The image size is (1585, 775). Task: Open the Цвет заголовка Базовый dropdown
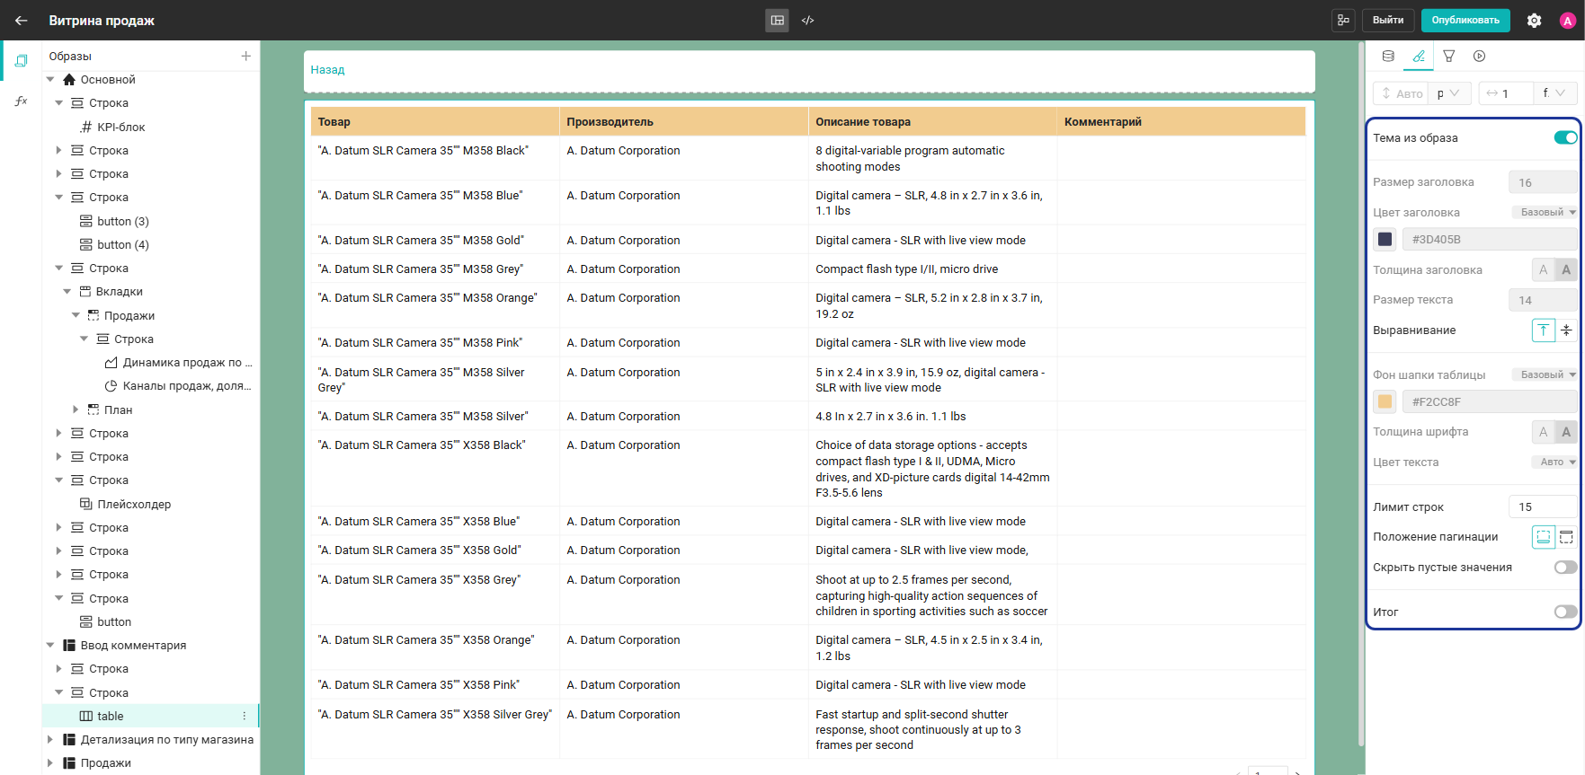coord(1546,213)
